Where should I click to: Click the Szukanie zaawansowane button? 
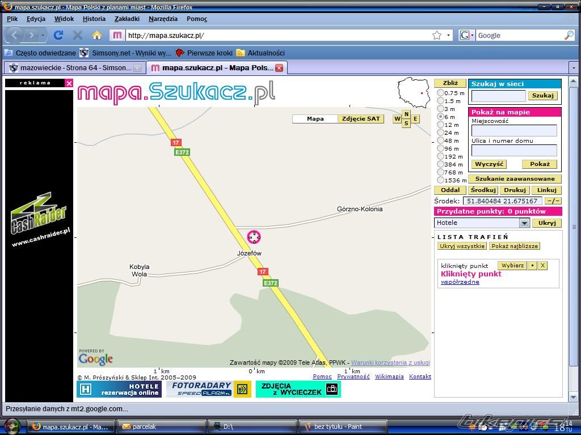click(x=515, y=179)
